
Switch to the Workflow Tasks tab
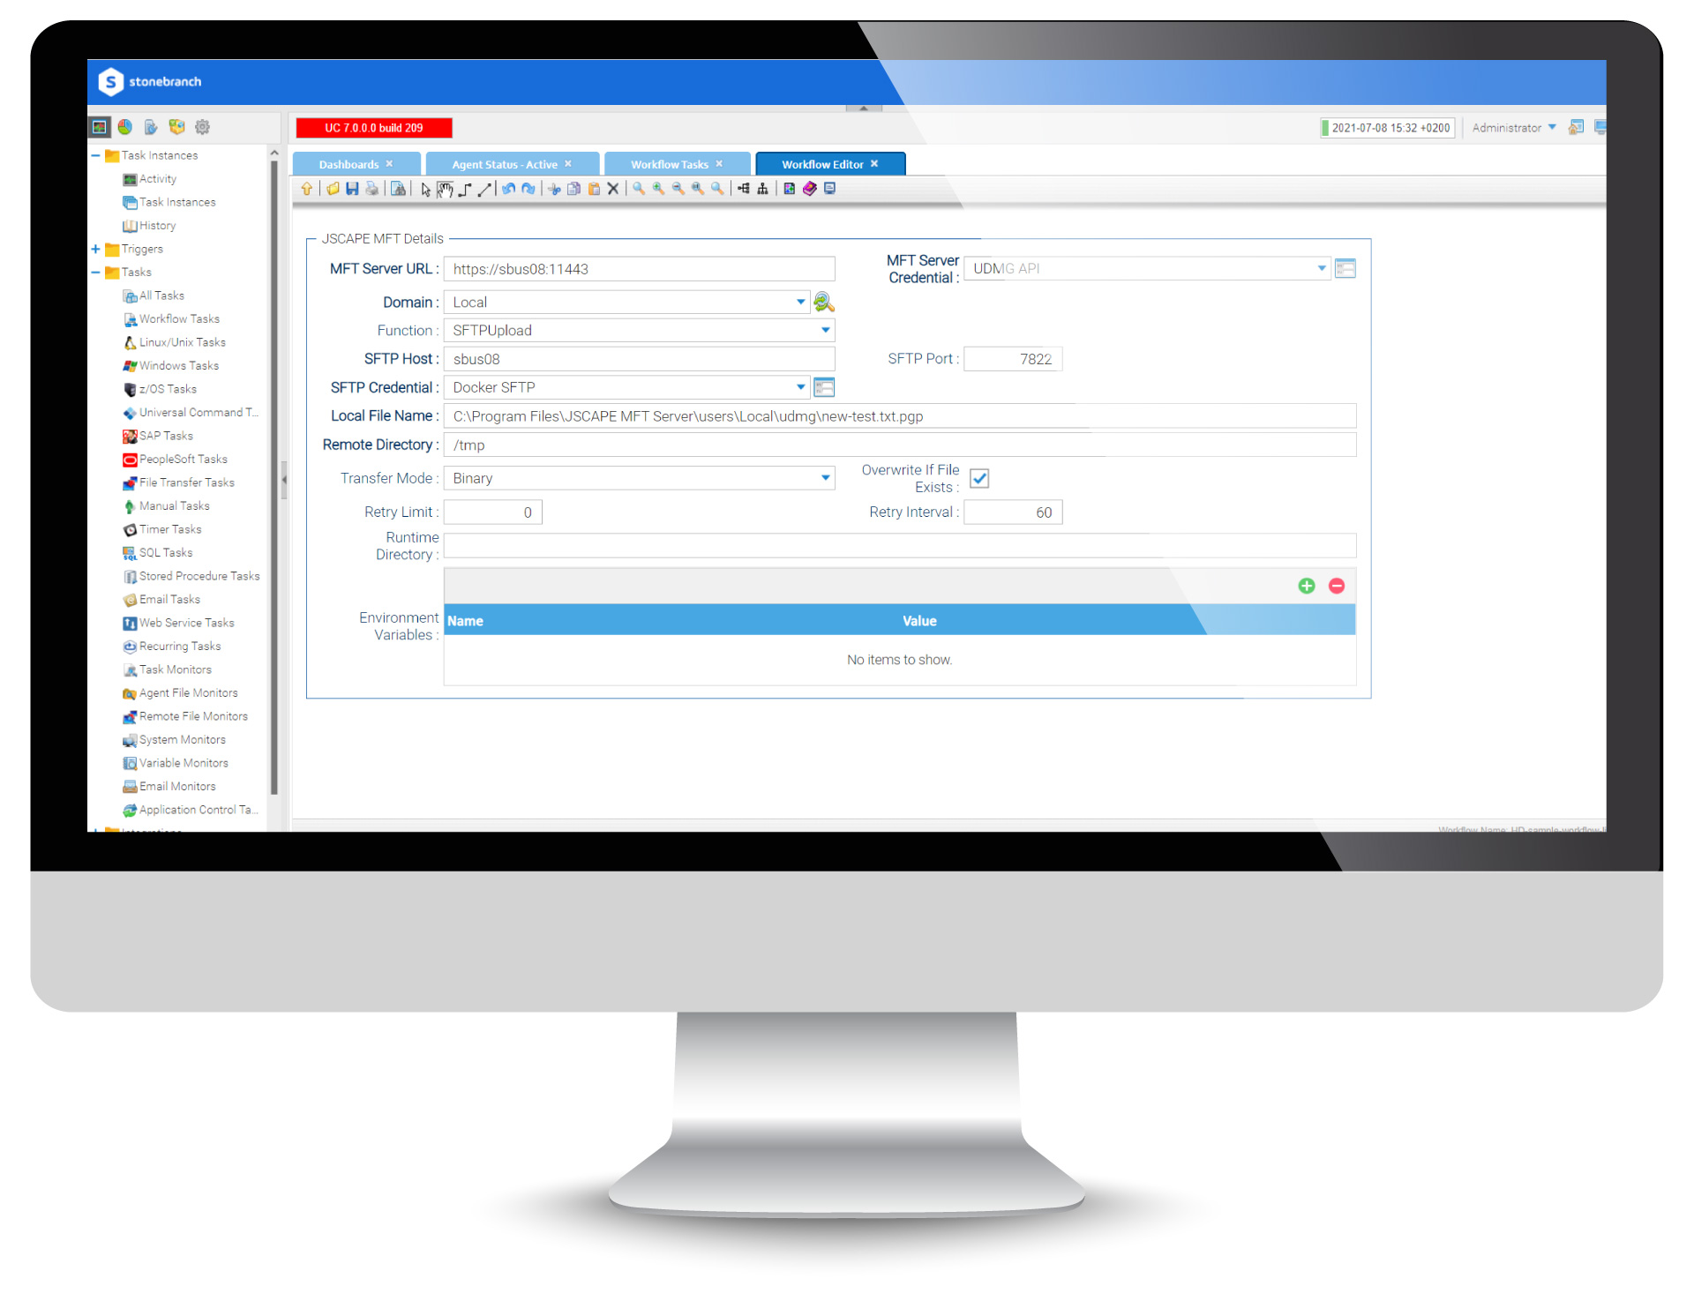[x=670, y=164]
